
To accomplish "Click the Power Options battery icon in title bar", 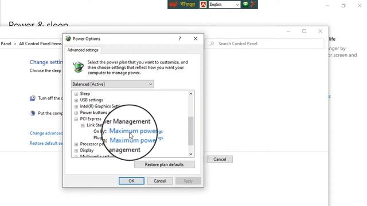I will pos(68,38).
